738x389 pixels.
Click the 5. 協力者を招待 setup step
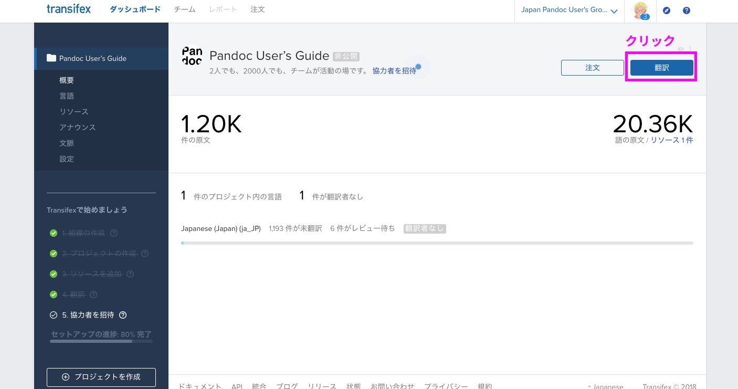88,315
